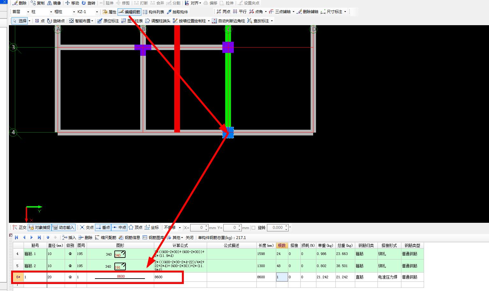
Task: Expand the 对齐 align dropdown
Action: (x=200, y=3)
